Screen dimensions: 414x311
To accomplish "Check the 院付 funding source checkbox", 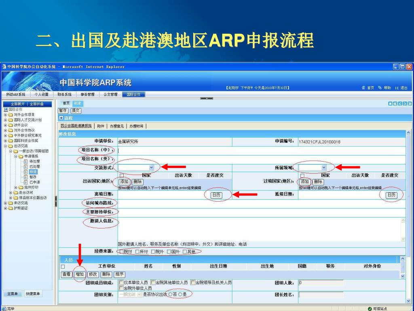I will [x=121, y=251].
